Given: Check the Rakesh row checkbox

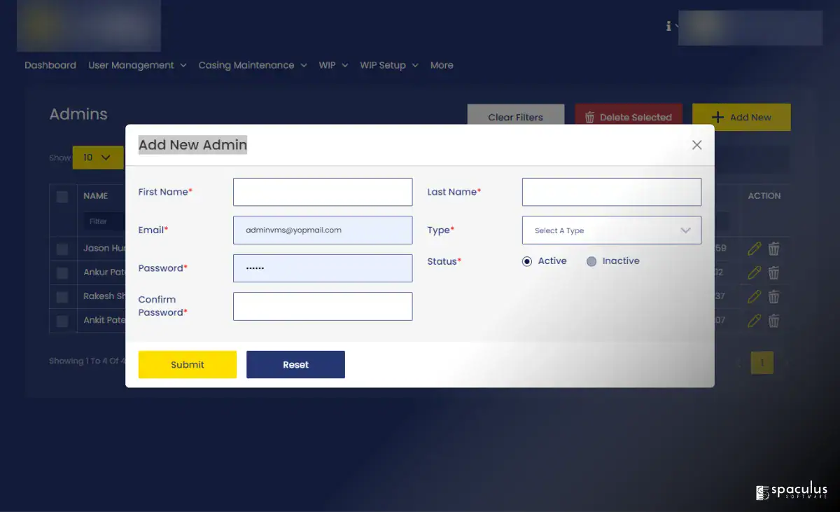Looking at the screenshot, I should click(x=62, y=296).
